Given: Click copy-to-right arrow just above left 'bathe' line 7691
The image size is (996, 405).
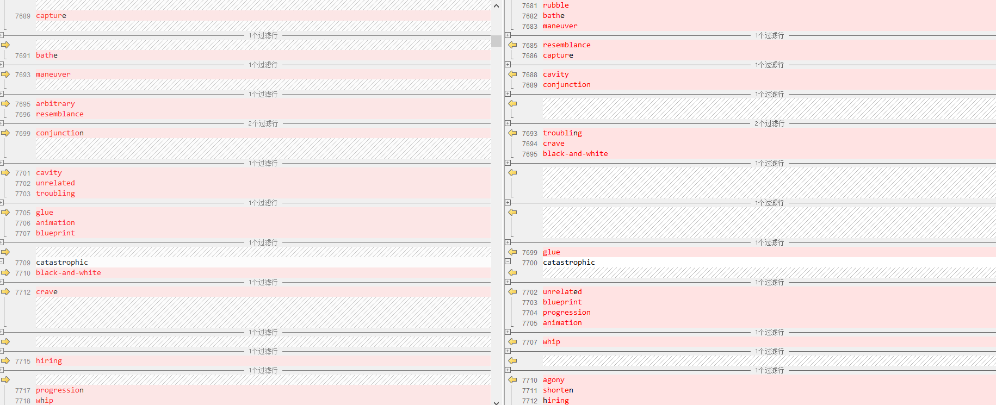Looking at the screenshot, I should pyautogui.click(x=5, y=45).
